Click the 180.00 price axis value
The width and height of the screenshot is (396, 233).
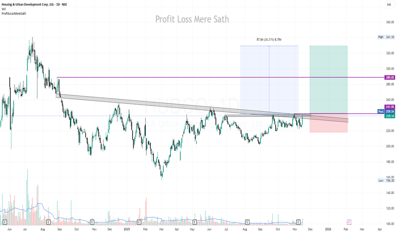[390, 162]
